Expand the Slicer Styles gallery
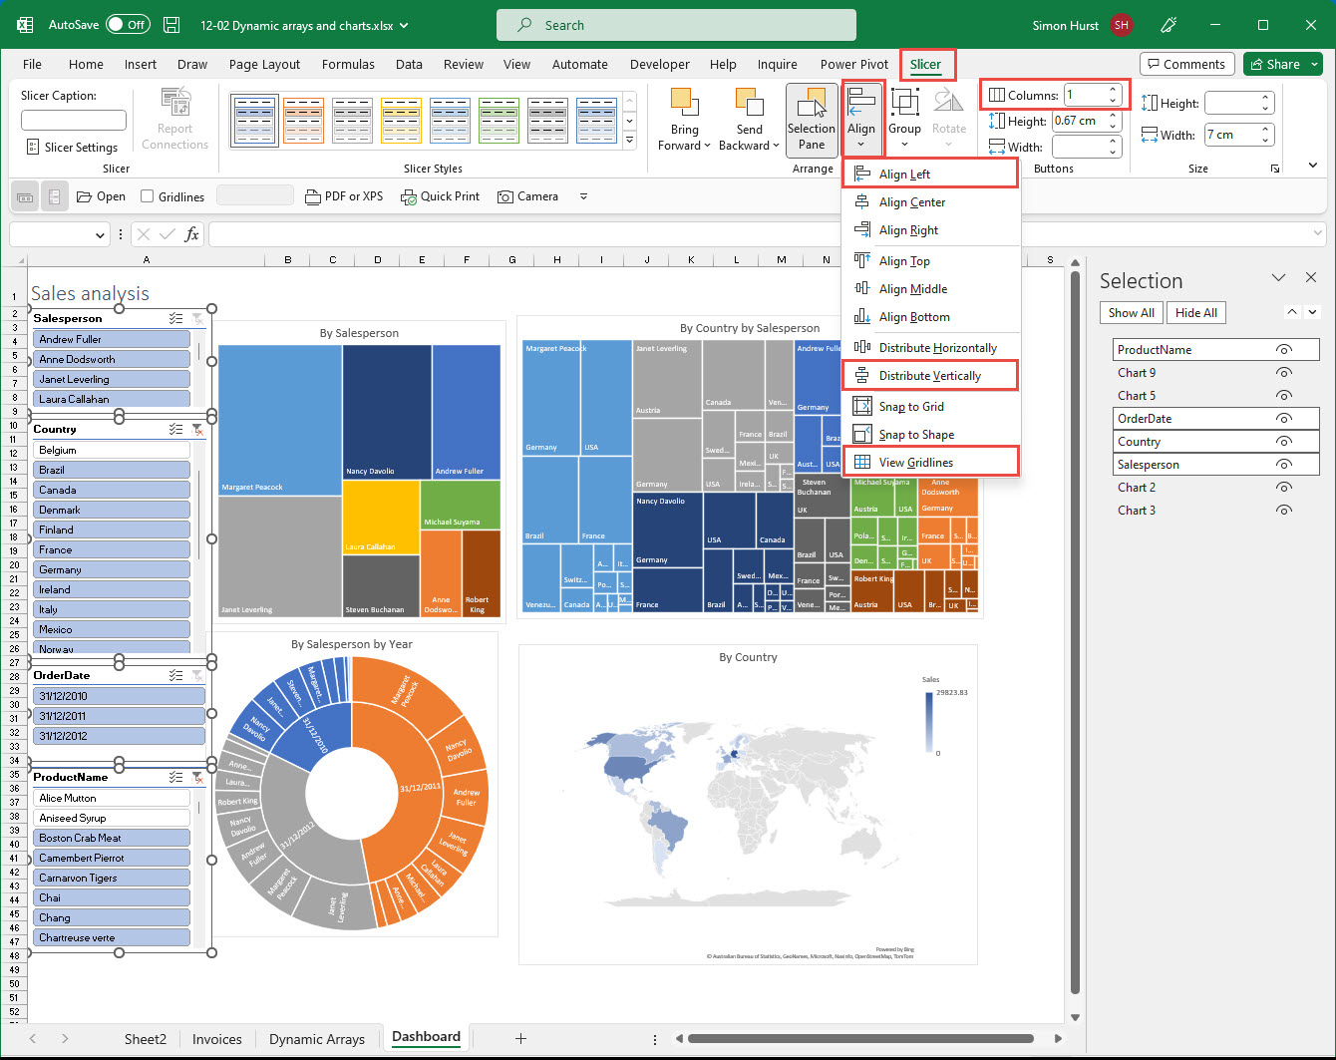Screen dimensions: 1336x1060 point(629,141)
